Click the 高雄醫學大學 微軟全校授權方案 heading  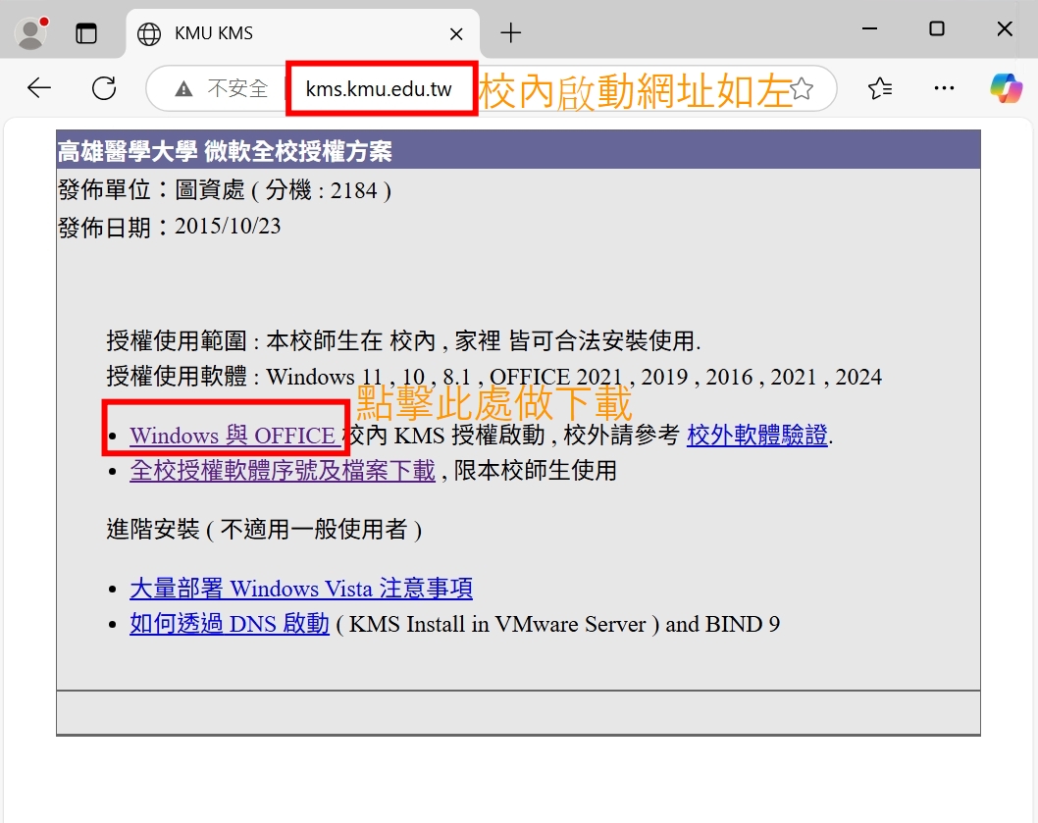tap(225, 151)
